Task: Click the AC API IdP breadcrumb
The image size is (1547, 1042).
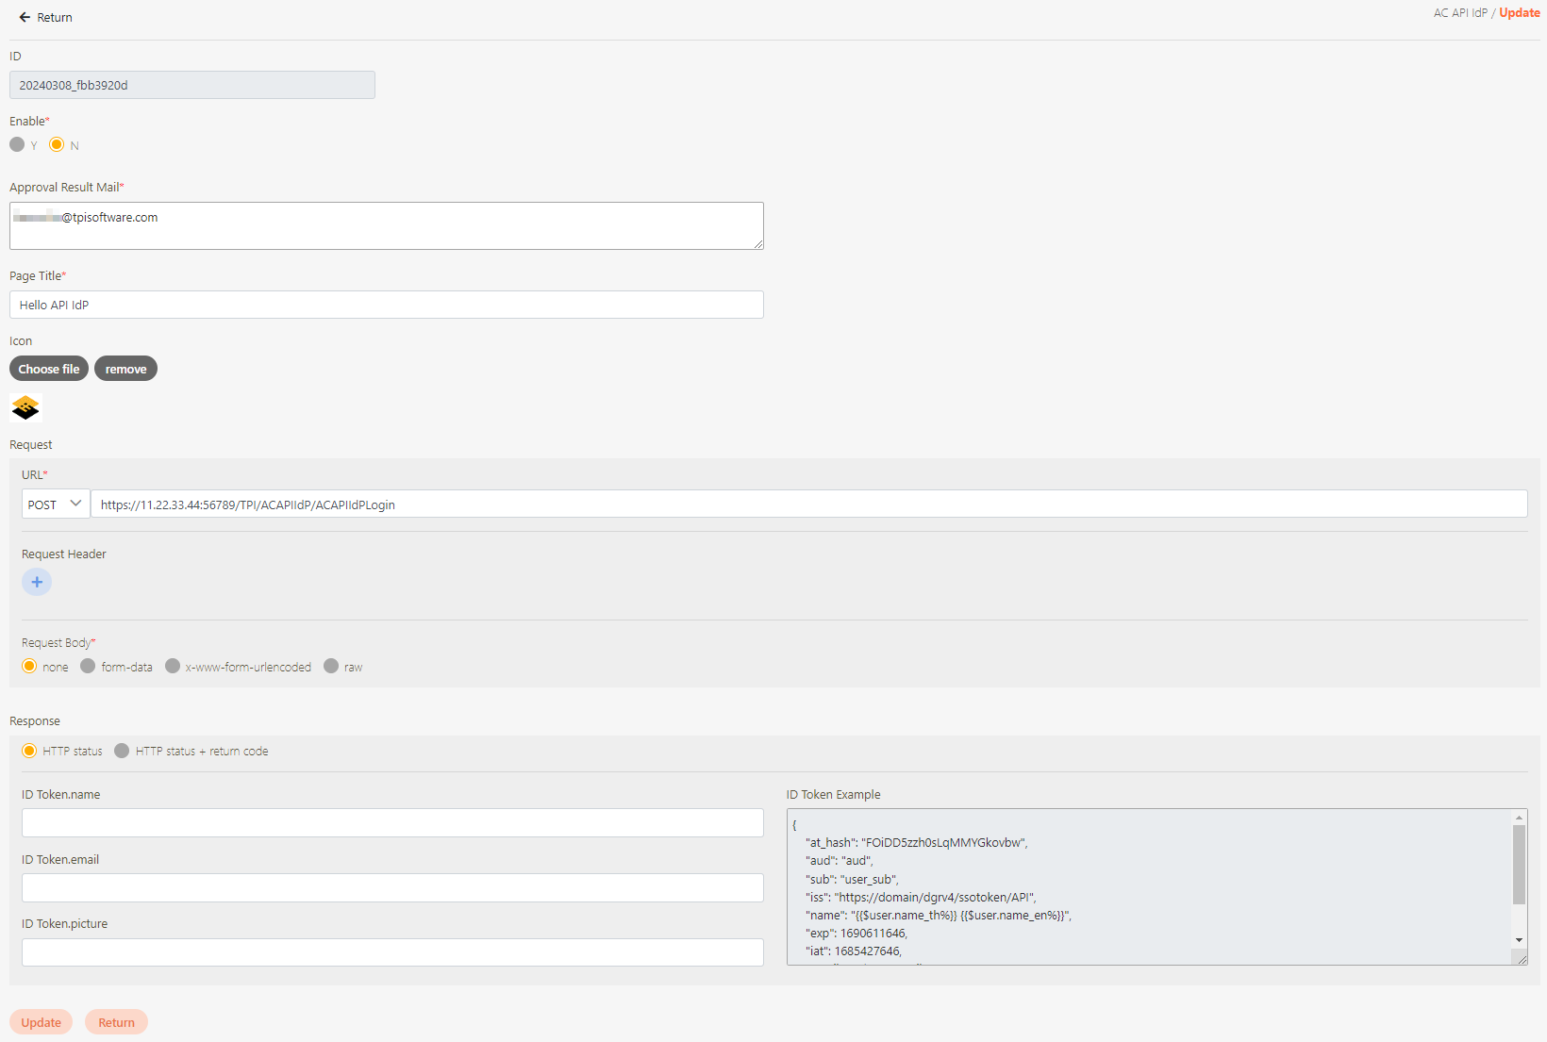Action: 1459,13
